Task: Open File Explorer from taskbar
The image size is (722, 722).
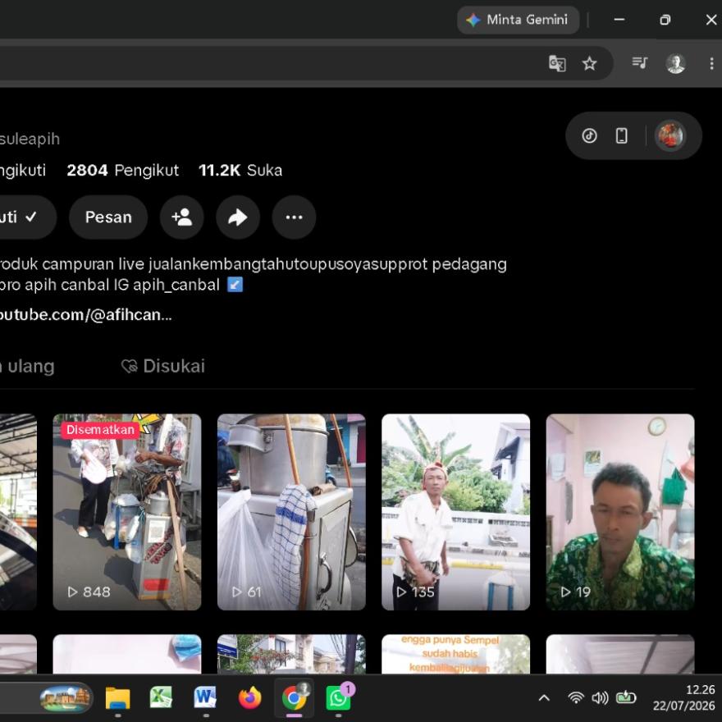Action: pos(117,698)
